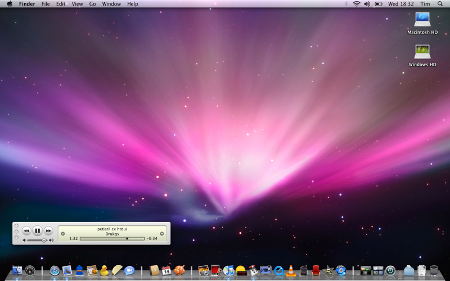Click song title petiatil cx htdui
The height and width of the screenshot is (281, 450).
point(112,229)
